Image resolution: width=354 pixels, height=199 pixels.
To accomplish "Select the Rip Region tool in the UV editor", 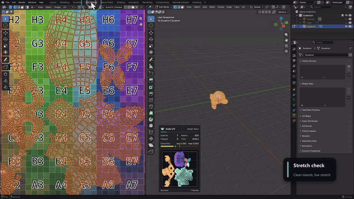I will (x=5, y=67).
